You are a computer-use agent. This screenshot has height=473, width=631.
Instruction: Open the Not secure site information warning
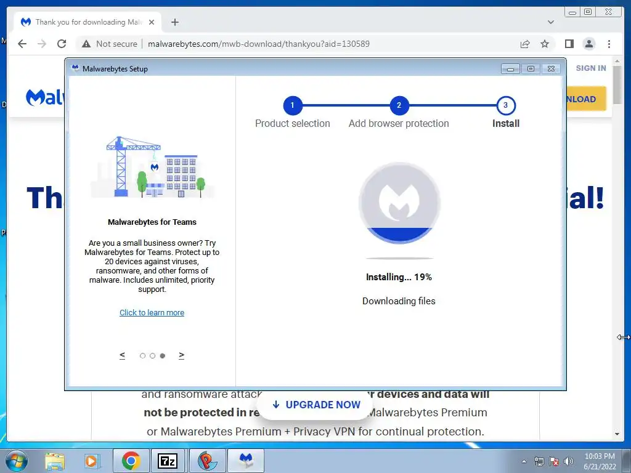click(x=110, y=44)
